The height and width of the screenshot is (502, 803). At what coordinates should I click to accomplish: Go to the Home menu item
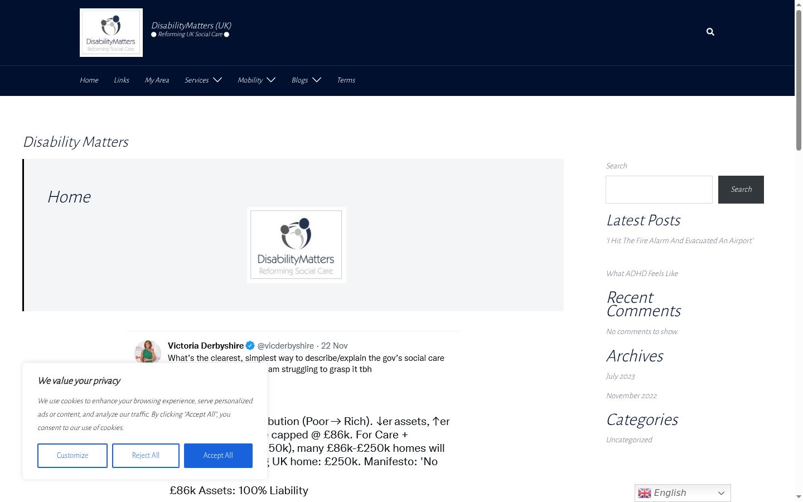click(89, 80)
